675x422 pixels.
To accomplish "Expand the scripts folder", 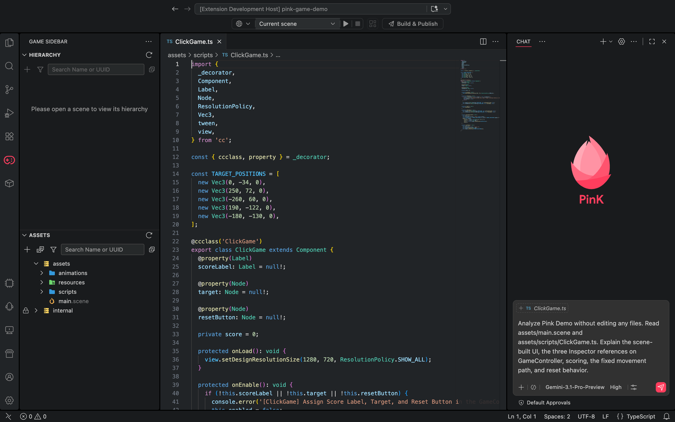I will 42,292.
